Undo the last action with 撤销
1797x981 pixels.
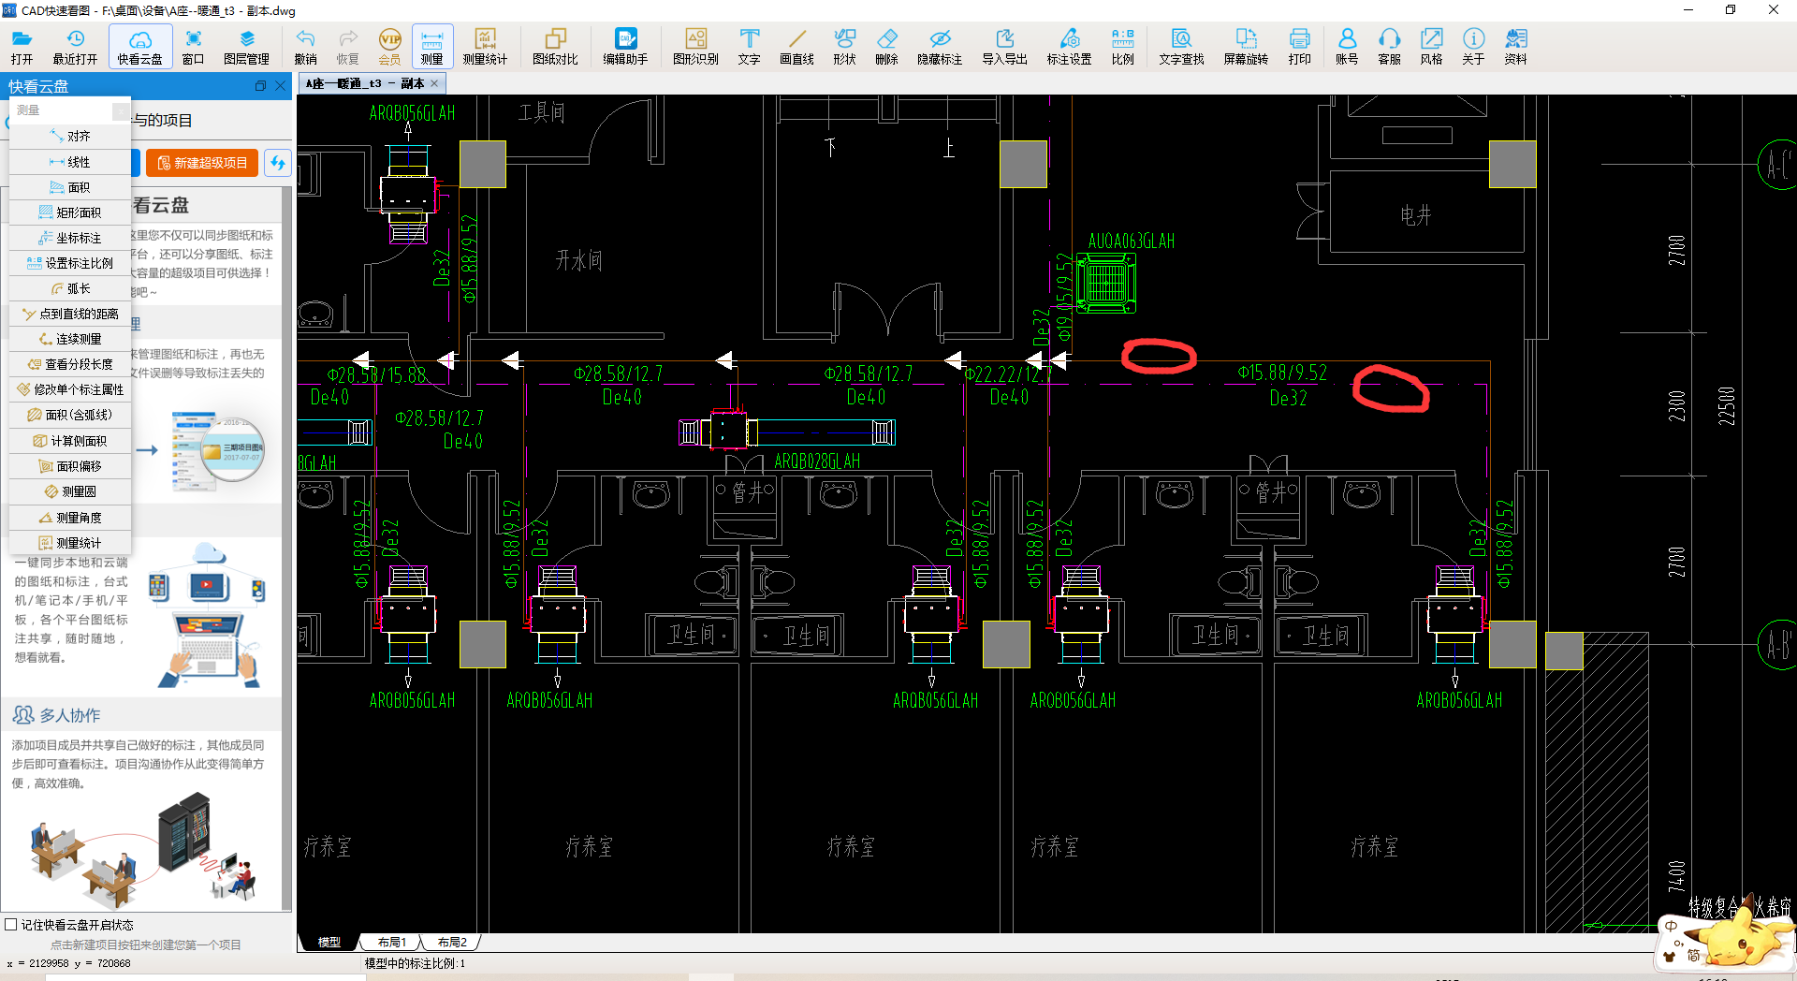pyautogui.click(x=305, y=47)
